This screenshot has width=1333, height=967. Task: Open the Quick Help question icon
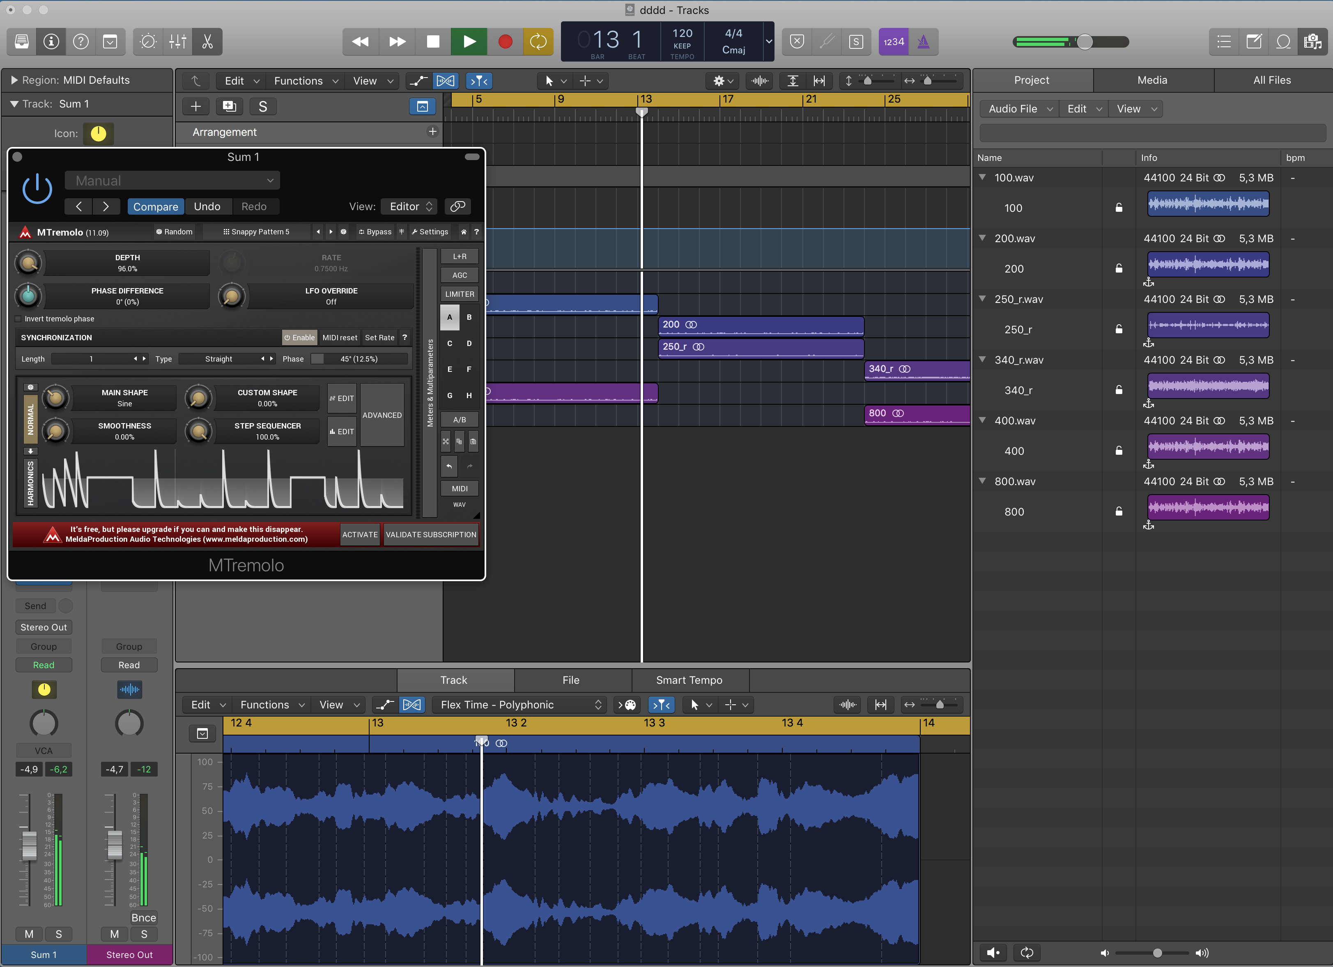click(x=80, y=42)
